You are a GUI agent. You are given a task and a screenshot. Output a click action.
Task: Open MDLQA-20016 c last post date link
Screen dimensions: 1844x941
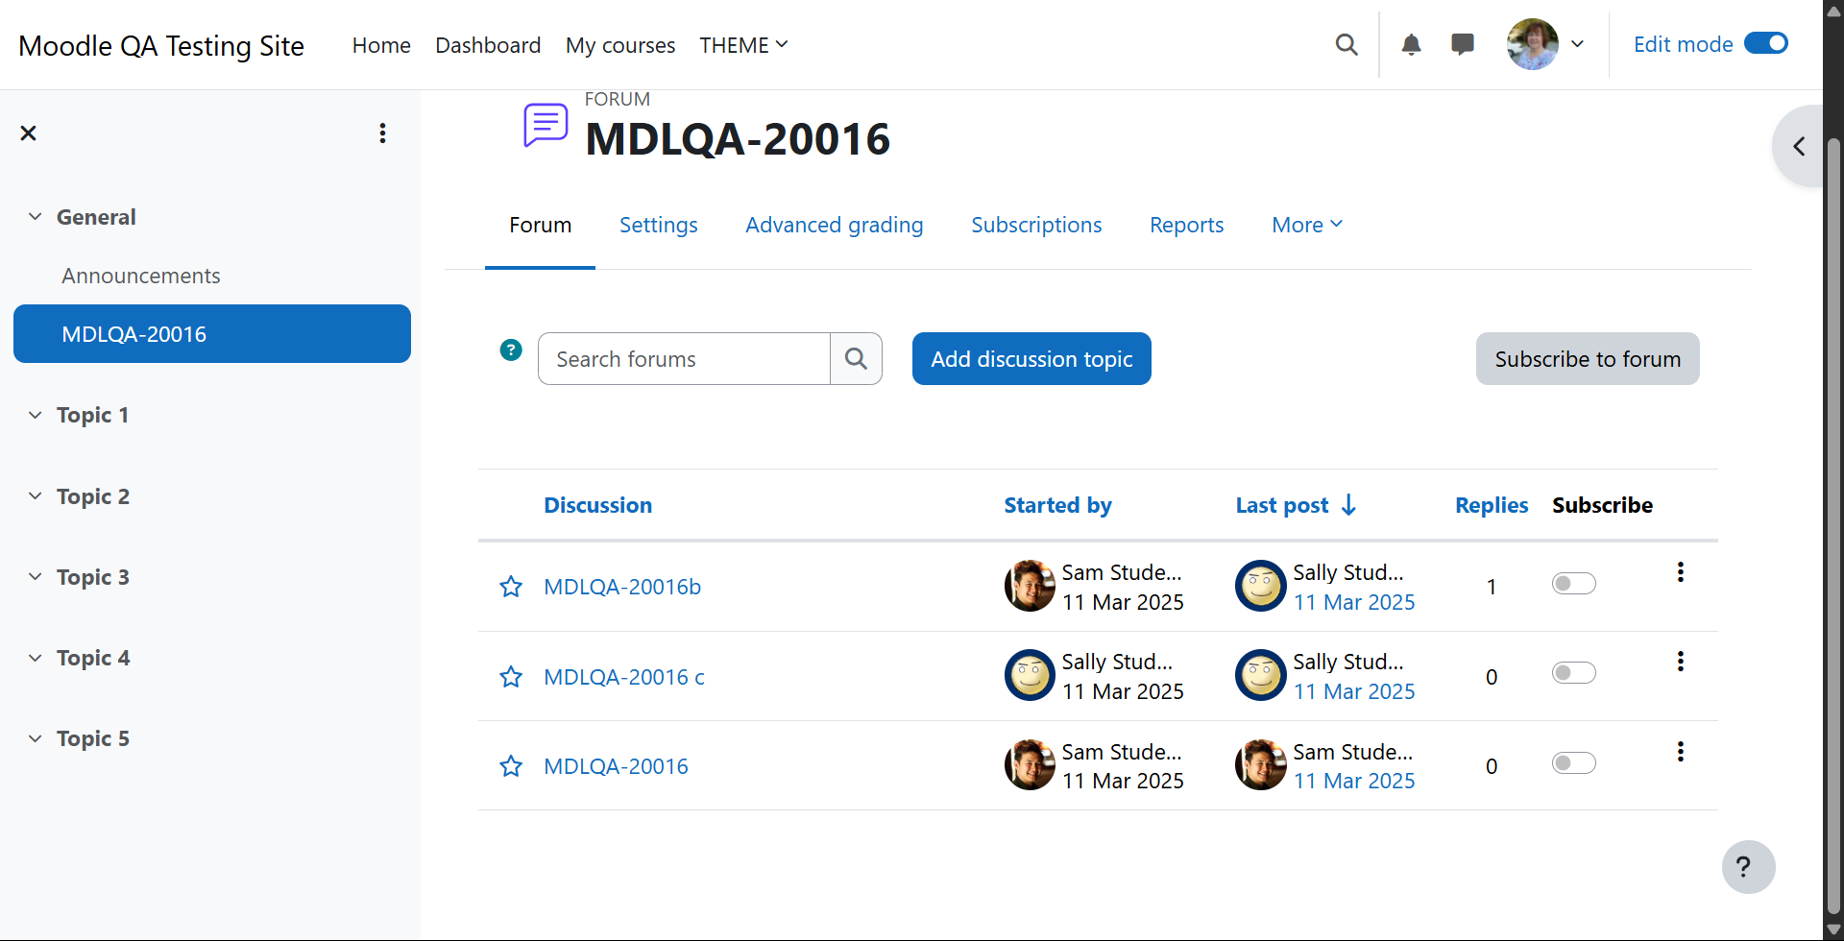pos(1354,691)
